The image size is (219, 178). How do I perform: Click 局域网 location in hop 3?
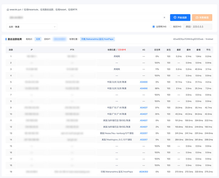pyautogui.click(x=117, y=69)
